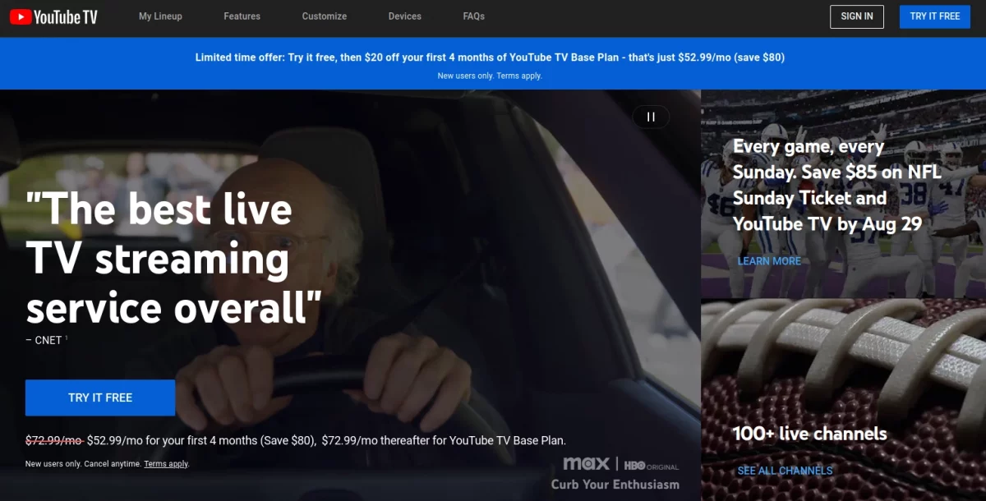Image resolution: width=986 pixels, height=501 pixels.
Task: Follow the LEARN MORE link for NFL Sunday Ticket
Action: [769, 261]
